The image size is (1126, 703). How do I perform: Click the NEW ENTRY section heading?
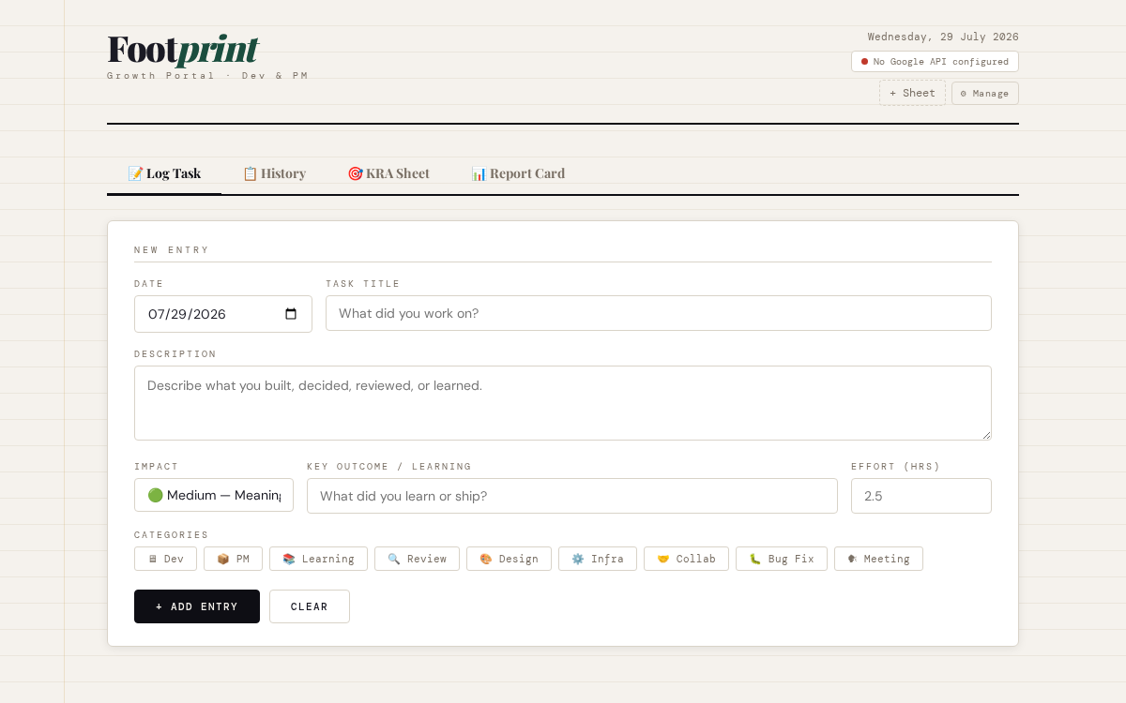[172, 250]
